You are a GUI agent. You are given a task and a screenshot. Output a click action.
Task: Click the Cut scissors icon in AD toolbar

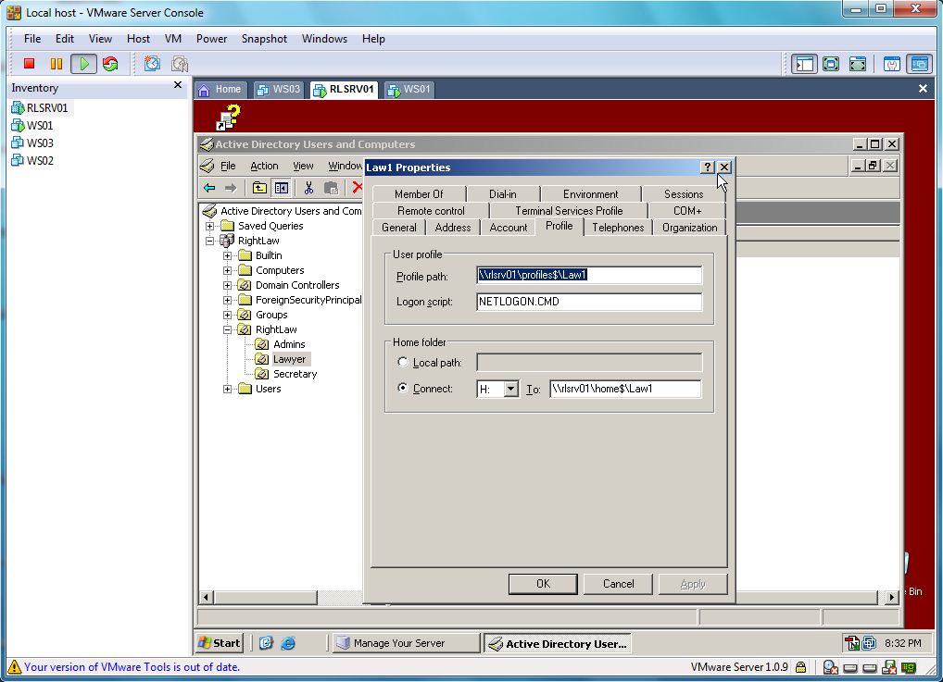(308, 188)
